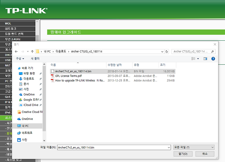Open view options dropdown arrow
The image size is (225, 162).
coord(198,59)
